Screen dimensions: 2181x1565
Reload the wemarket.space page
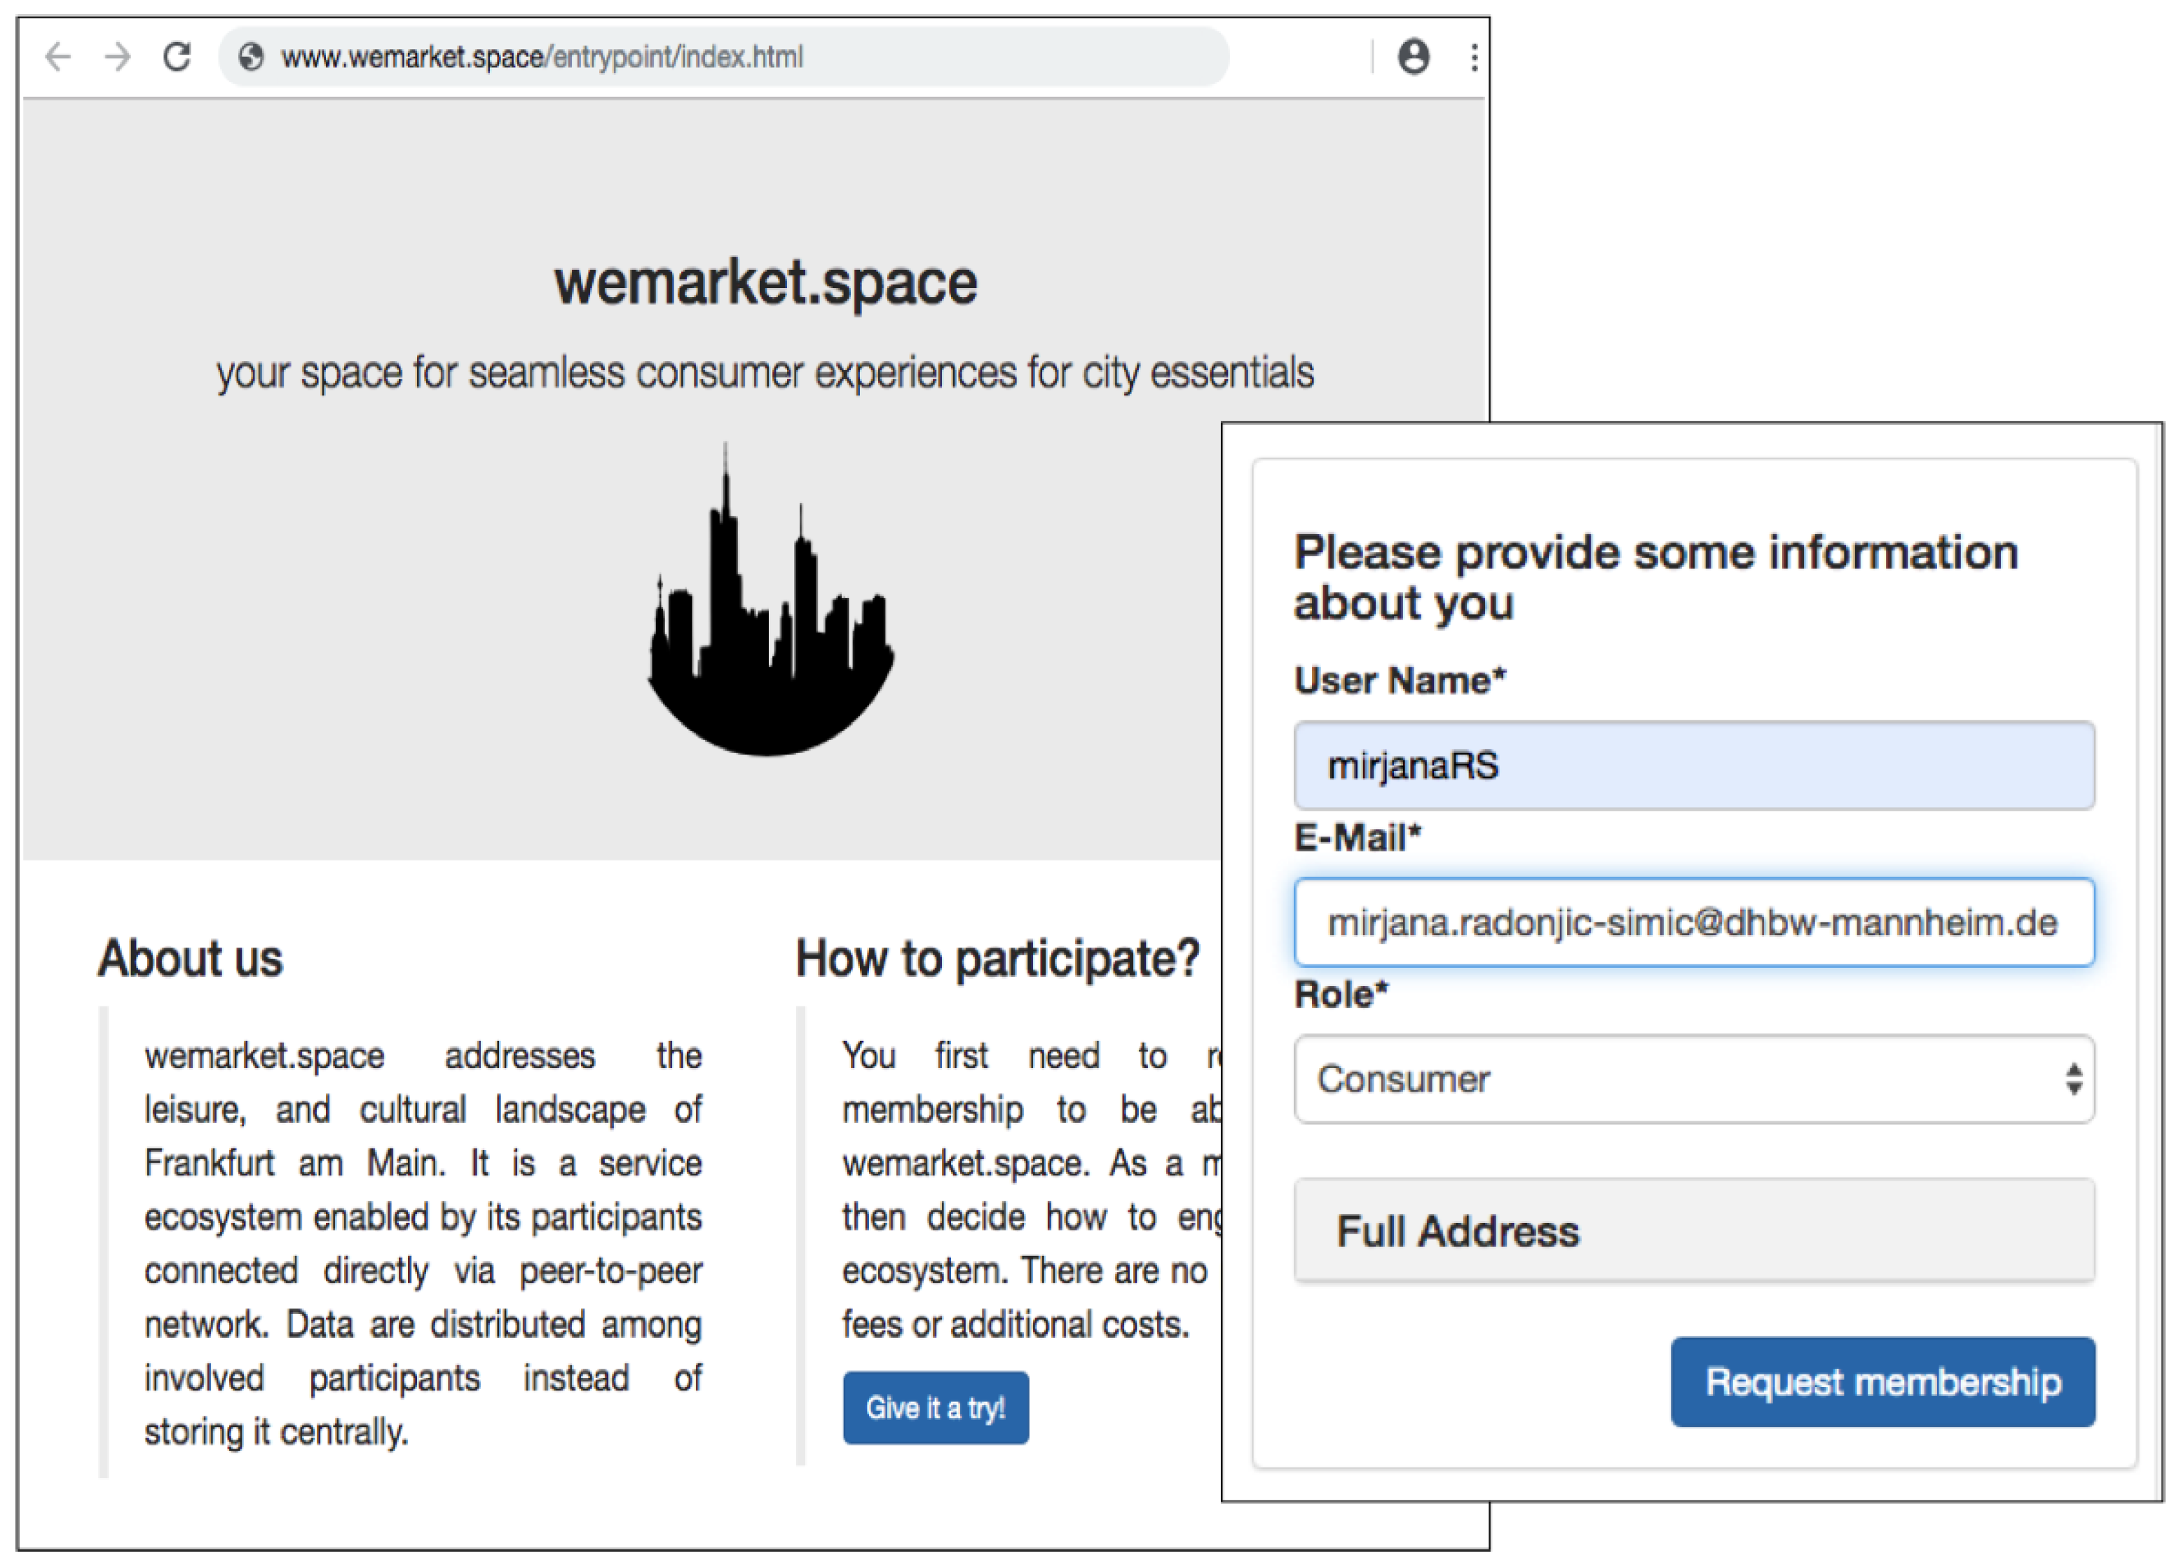pyautogui.click(x=177, y=57)
